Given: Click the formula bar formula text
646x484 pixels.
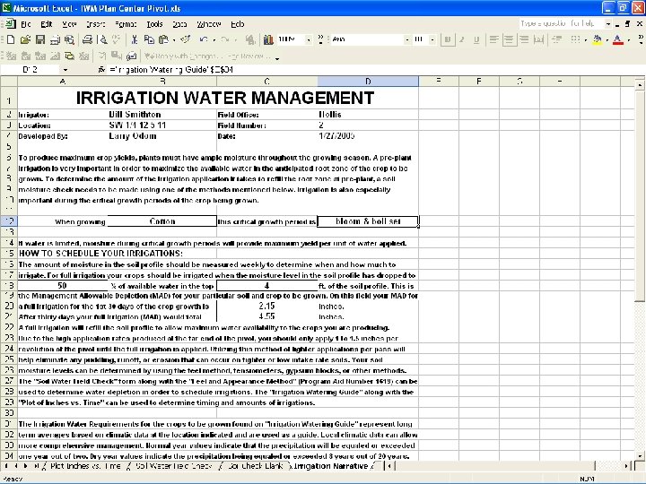Looking at the screenshot, I should tap(171, 70).
